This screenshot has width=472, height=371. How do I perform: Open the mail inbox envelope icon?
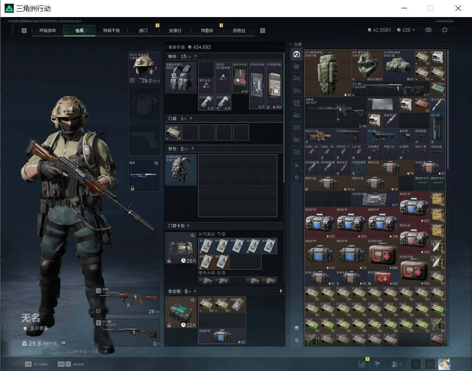428,30
